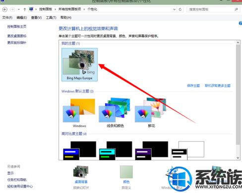Choose the Bing Maps Europe theme

(x=79, y=65)
